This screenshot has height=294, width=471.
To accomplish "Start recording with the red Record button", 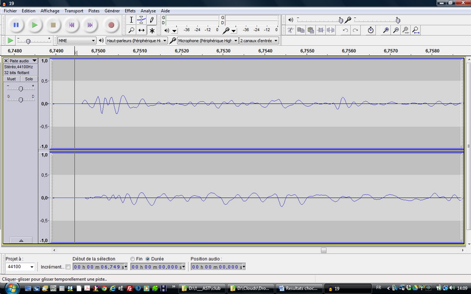I will 111,25.
